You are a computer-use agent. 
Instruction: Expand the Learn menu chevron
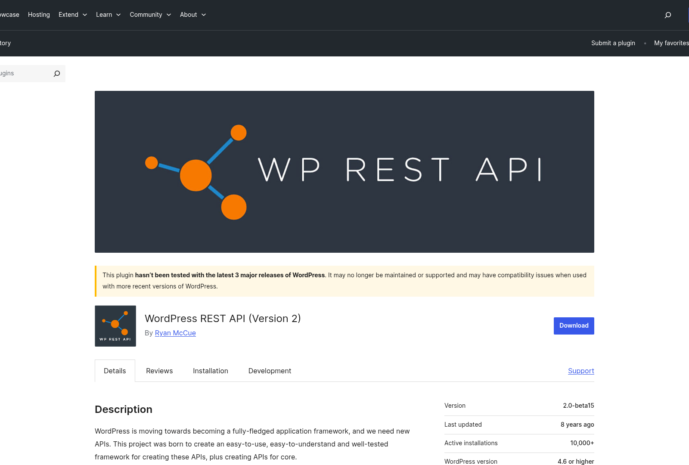click(118, 15)
